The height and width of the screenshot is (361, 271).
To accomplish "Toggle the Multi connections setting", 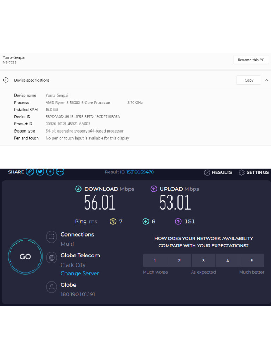I will click(67, 244).
